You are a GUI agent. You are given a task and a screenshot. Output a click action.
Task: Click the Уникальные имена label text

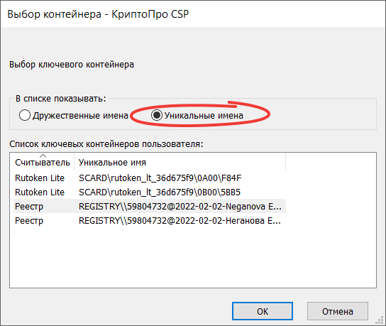click(x=204, y=115)
